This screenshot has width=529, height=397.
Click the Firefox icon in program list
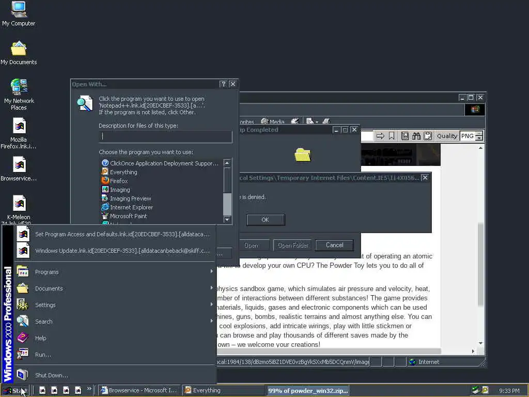pos(105,180)
